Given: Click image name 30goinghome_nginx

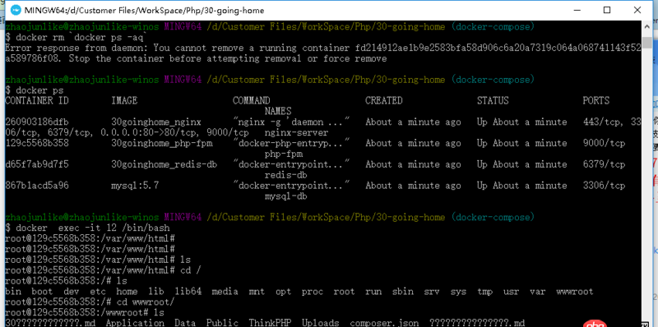Looking at the screenshot, I should [x=156, y=122].
